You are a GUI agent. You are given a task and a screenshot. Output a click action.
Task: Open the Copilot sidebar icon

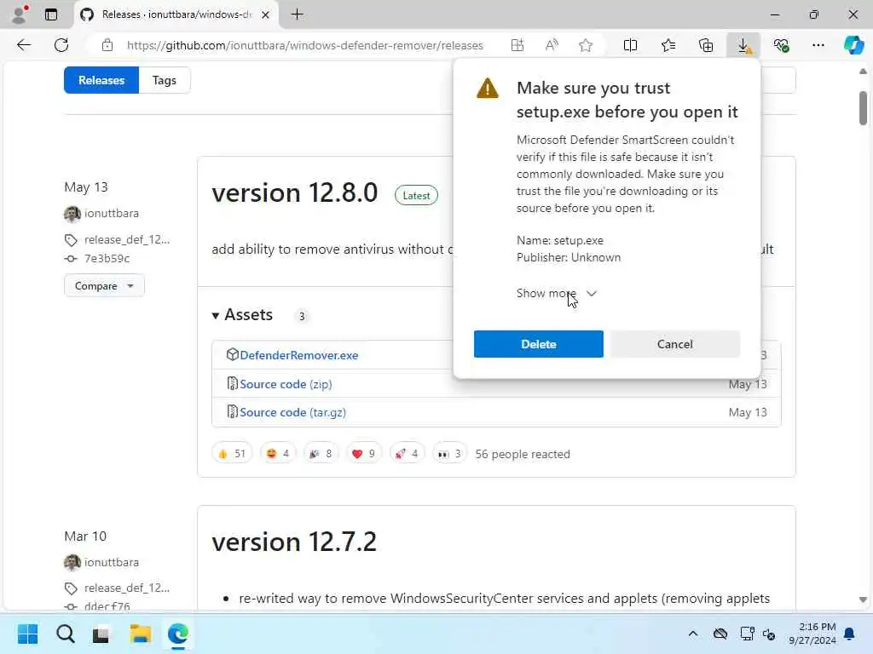[853, 45]
